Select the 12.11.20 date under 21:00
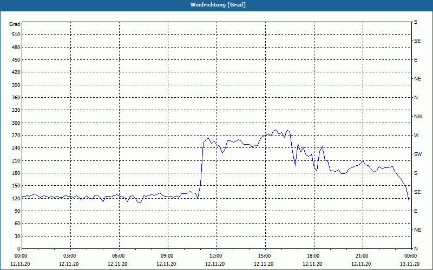433x270 pixels. [360, 264]
